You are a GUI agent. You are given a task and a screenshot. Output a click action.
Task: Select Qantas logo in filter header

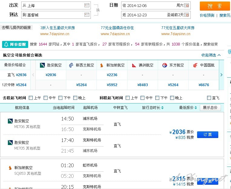134,65
